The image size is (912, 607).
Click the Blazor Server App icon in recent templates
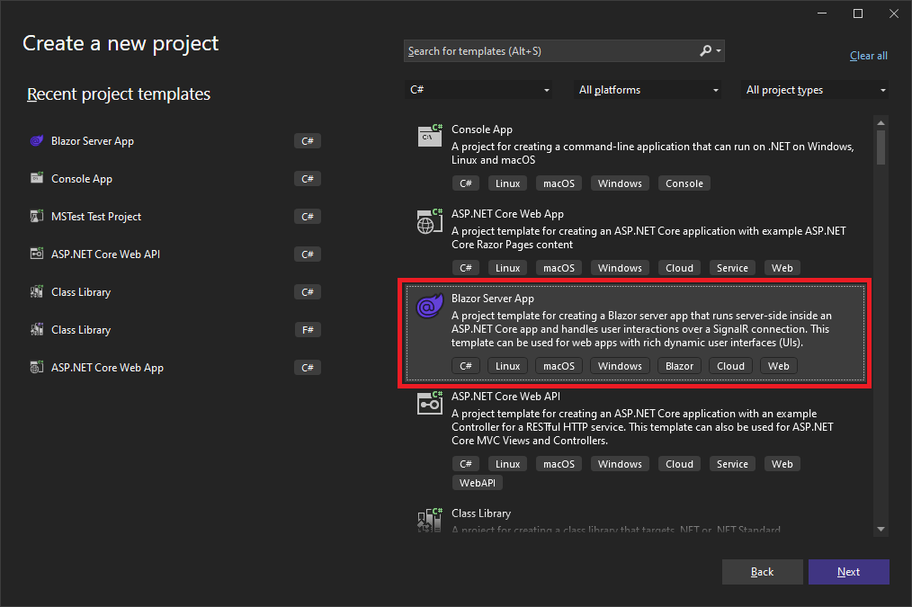point(37,140)
